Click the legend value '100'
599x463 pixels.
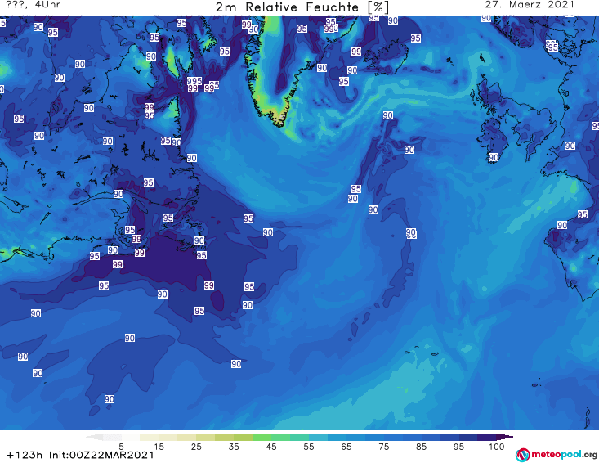[497, 447]
